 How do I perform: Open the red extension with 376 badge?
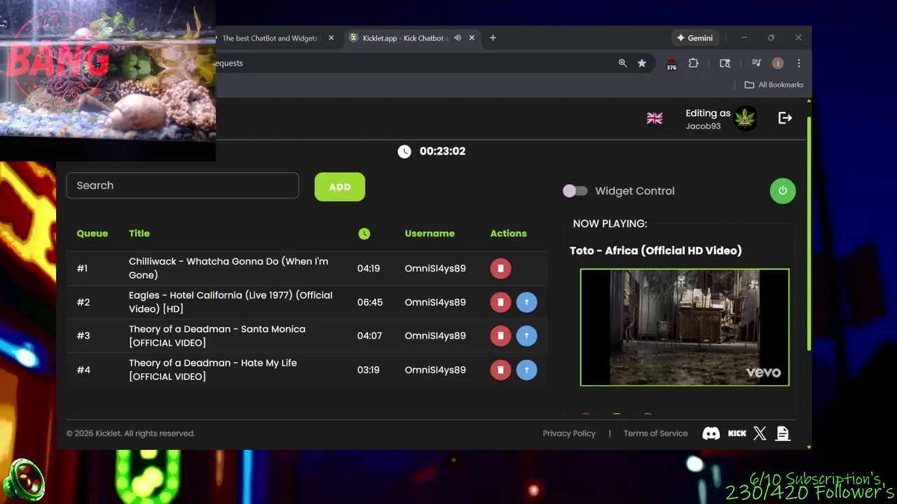pos(671,64)
